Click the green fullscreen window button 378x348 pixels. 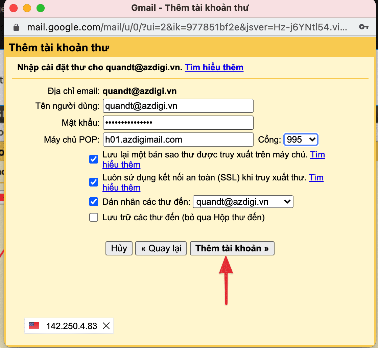point(40,8)
